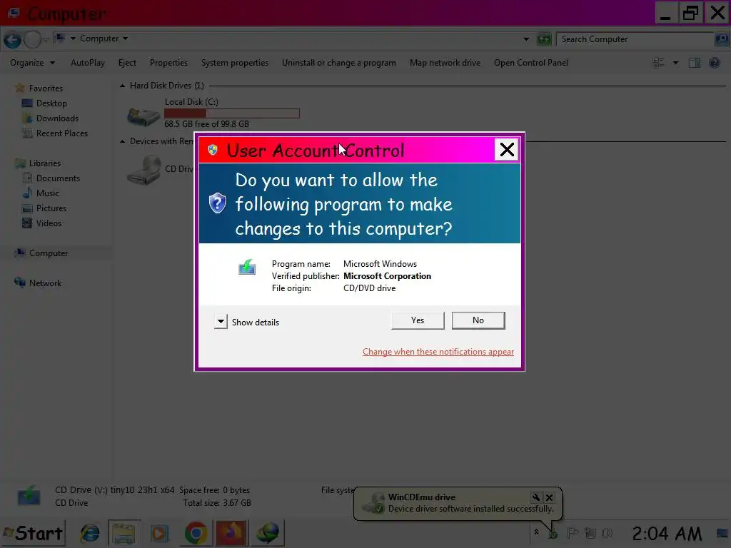Open recent pages dropdown next to forward button

[x=46, y=40]
